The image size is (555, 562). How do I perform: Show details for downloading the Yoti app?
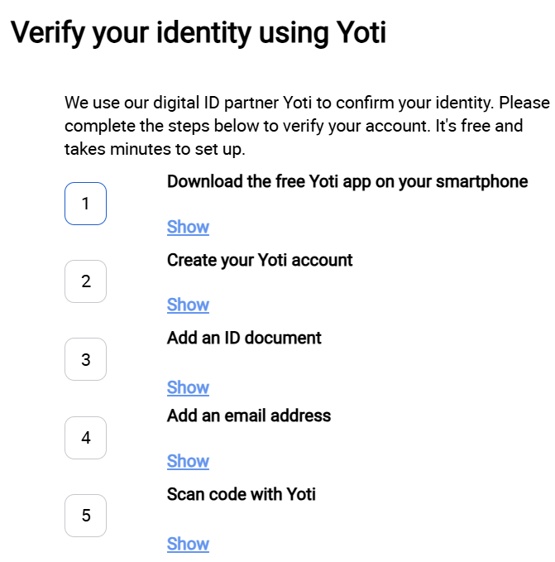(188, 227)
